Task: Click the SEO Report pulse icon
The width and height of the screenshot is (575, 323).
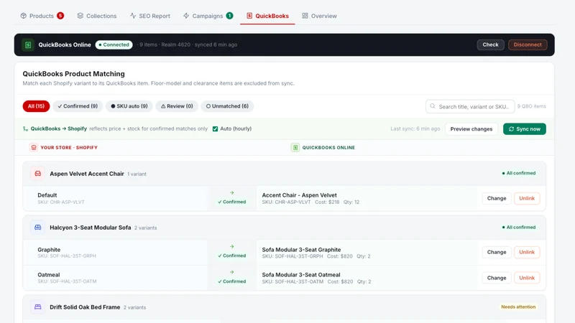Action: (133, 16)
